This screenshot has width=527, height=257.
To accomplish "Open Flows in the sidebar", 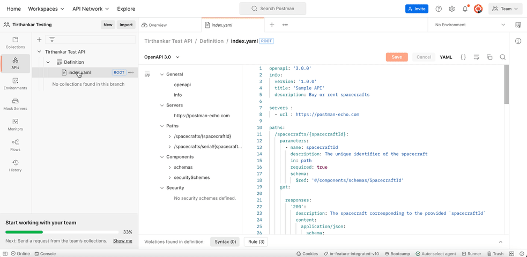I will (x=15, y=145).
